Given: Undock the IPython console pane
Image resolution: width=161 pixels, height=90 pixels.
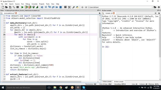Looking at the screenshot, I should pyautogui.click(x=158, y=10).
